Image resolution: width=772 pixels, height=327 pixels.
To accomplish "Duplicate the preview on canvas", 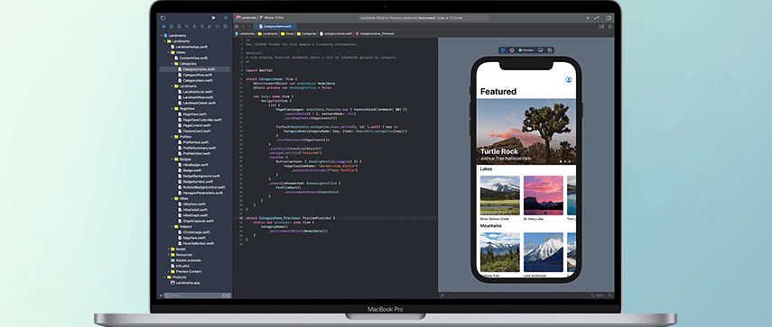I will click(550, 50).
